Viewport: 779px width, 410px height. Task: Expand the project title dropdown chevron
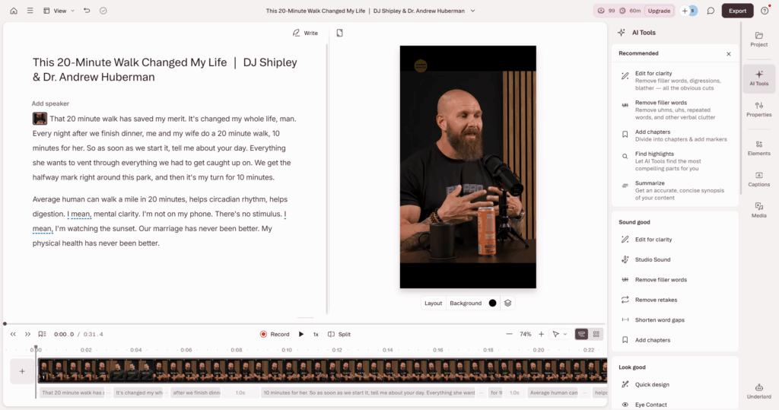[x=473, y=11]
